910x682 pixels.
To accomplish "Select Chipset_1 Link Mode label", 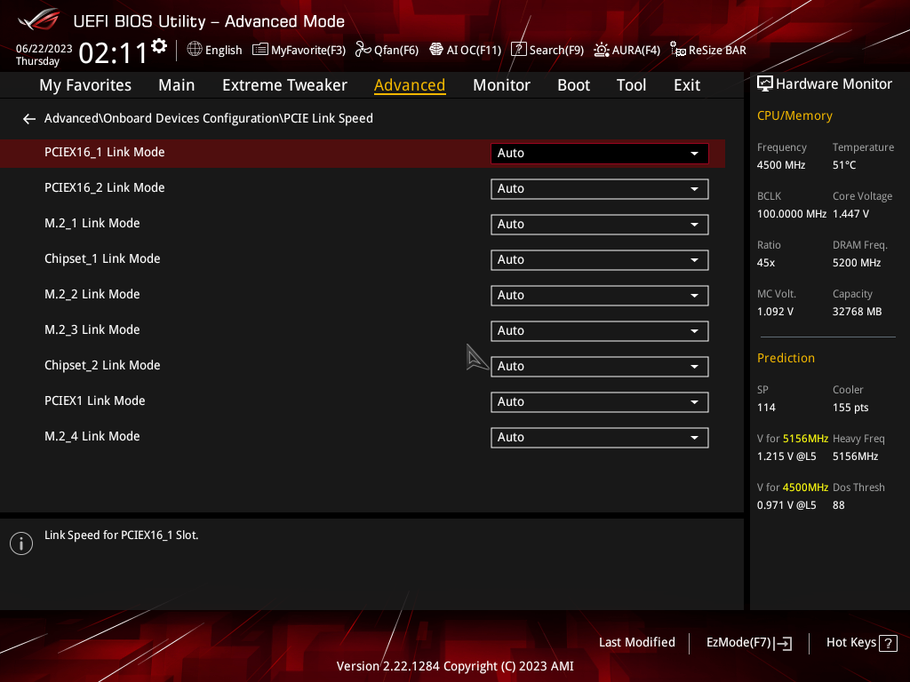I will click(x=102, y=258).
